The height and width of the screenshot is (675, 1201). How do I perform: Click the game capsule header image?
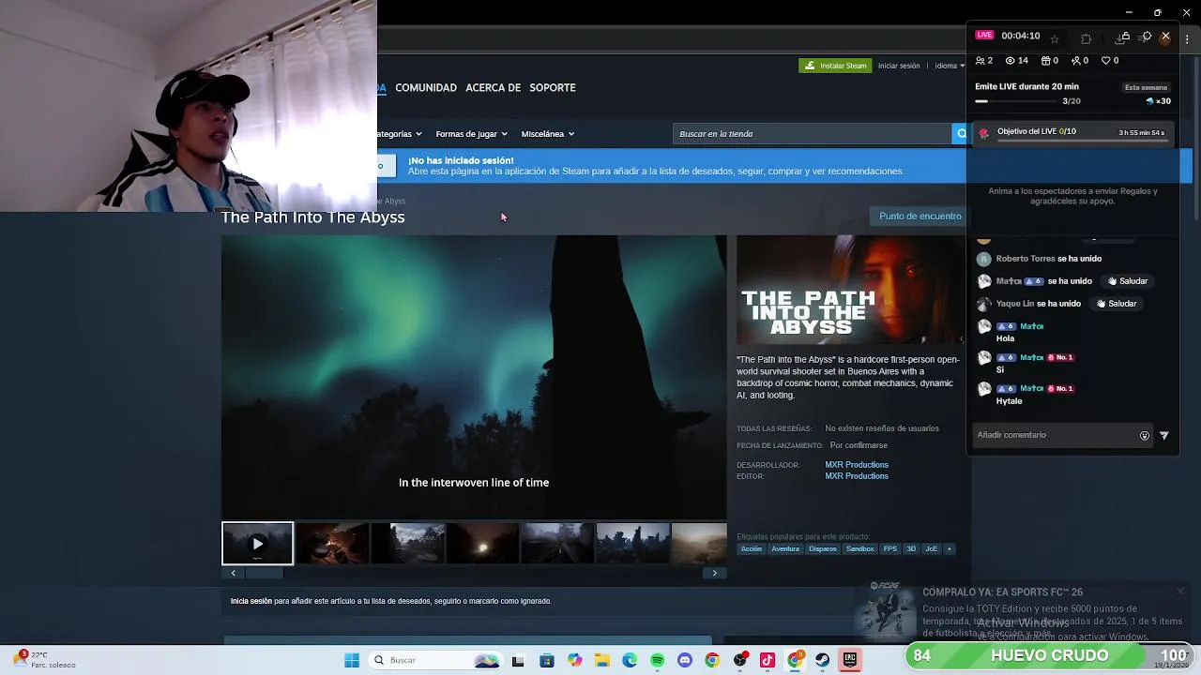[851, 290]
